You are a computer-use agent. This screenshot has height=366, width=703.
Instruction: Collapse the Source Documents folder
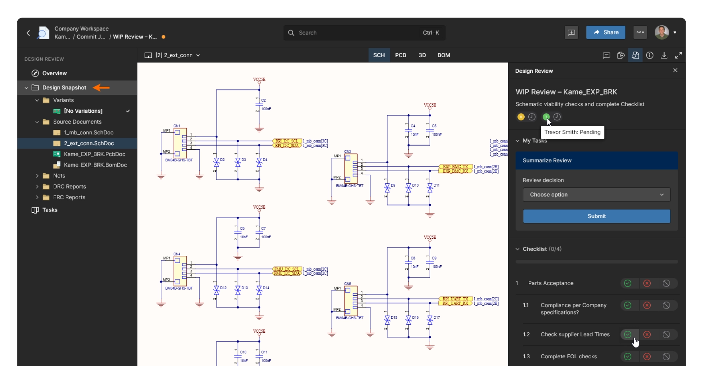37,122
